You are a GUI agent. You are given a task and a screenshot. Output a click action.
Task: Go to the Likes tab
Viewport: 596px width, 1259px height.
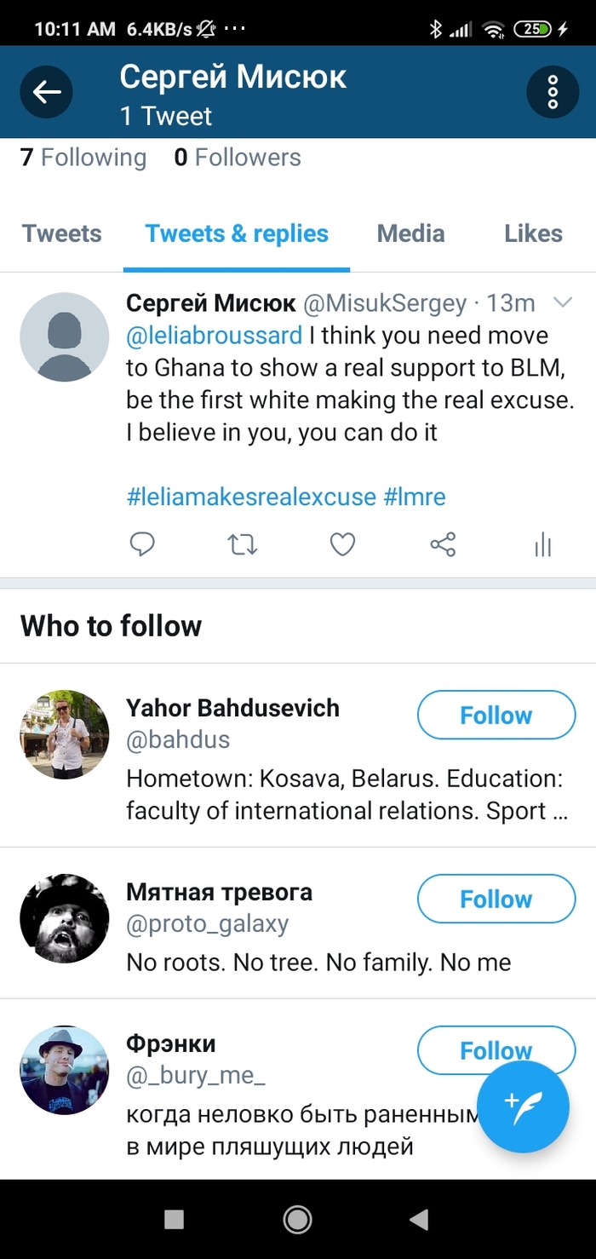coord(533,233)
